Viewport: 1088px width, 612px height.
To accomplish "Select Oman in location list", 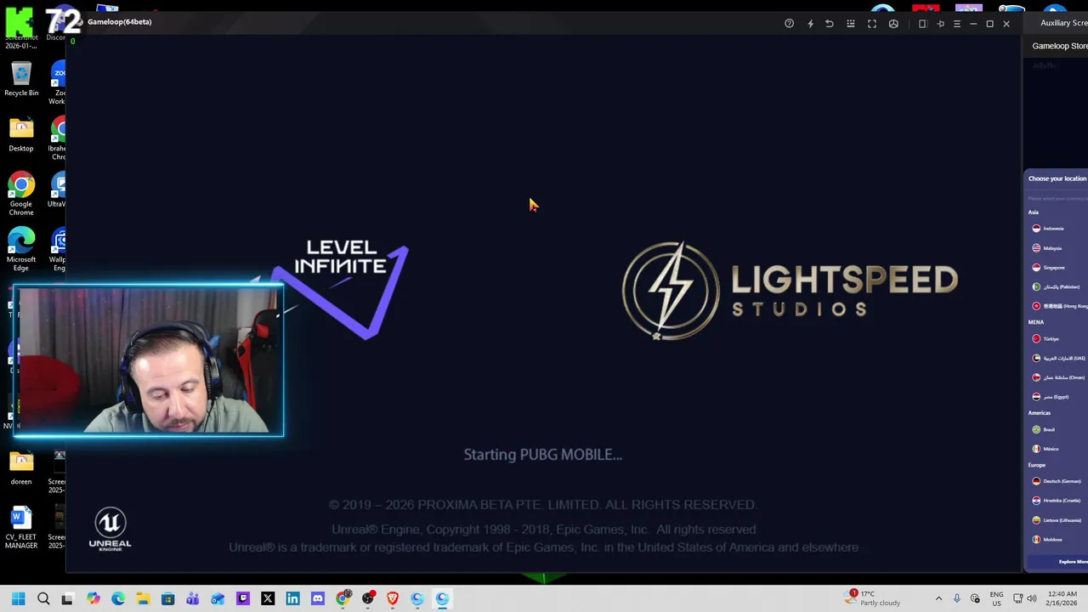I will pyautogui.click(x=1058, y=377).
